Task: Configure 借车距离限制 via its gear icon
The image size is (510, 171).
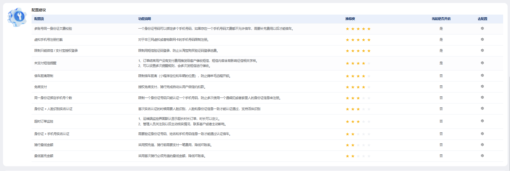Action: click(482, 76)
